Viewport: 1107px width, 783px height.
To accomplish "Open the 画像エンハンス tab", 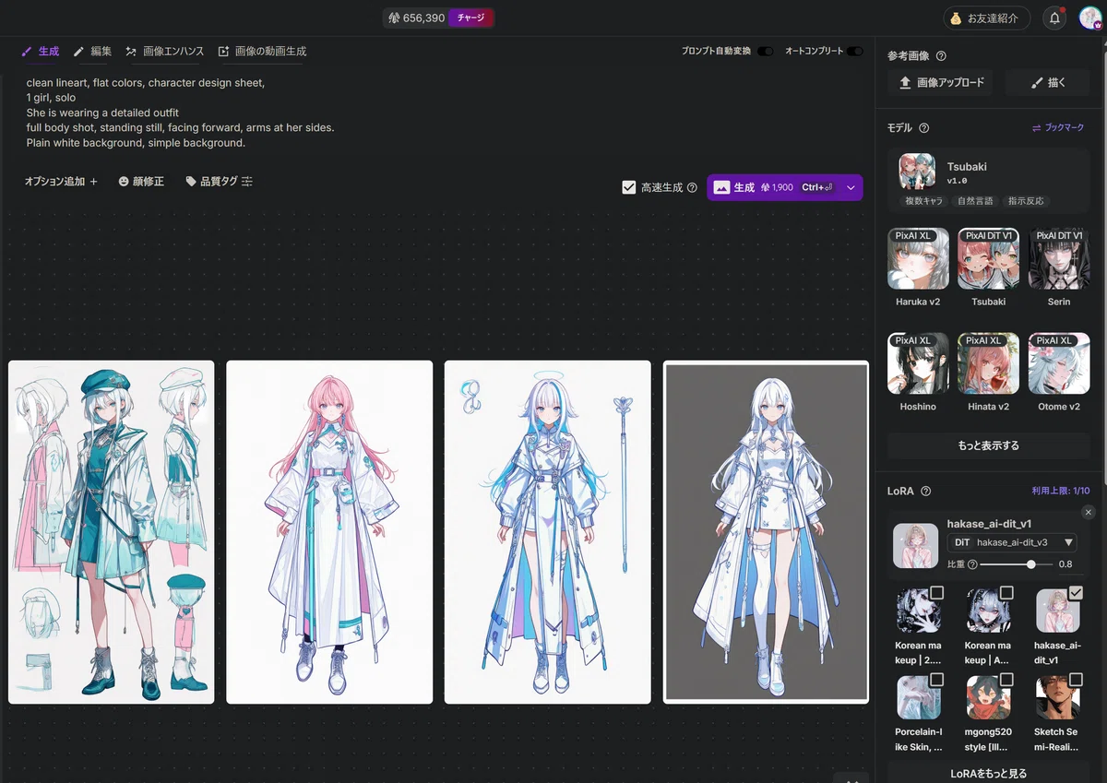I will click(165, 52).
